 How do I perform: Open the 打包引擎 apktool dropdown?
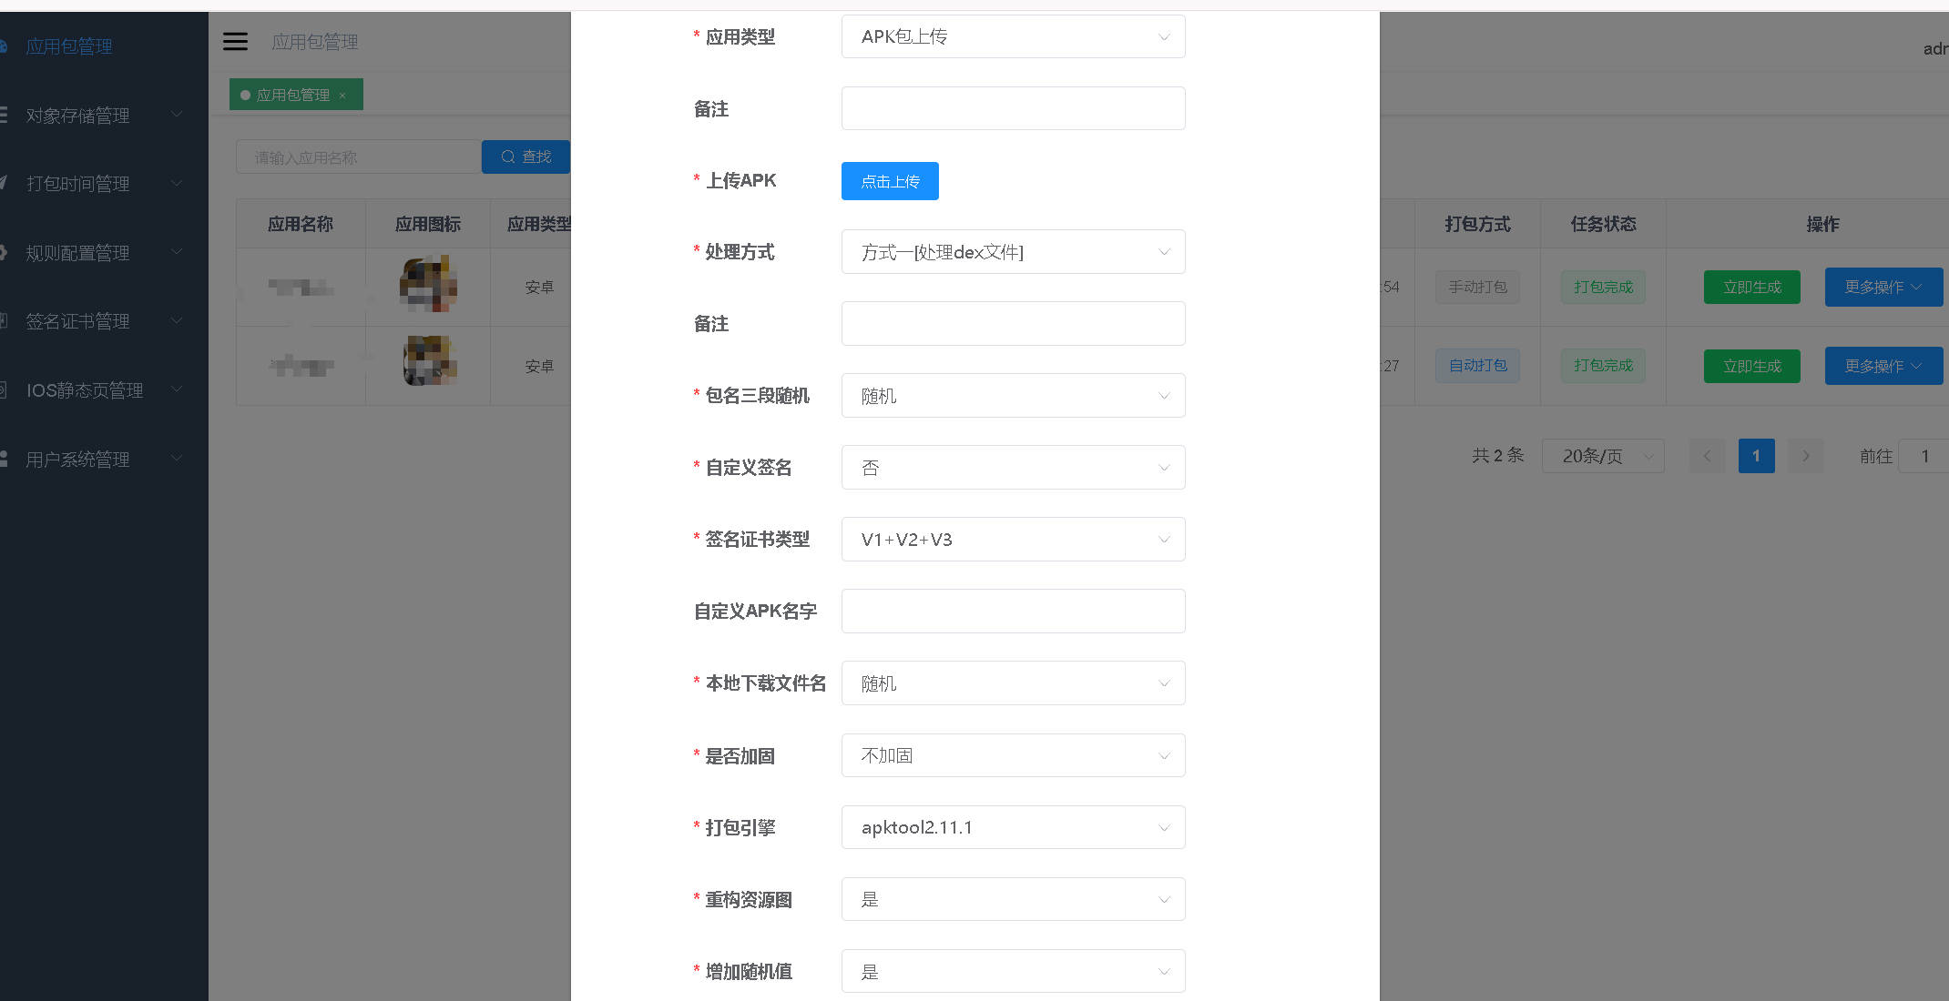[1012, 828]
